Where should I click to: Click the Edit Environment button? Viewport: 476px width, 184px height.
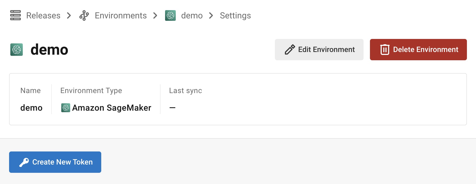pos(319,49)
